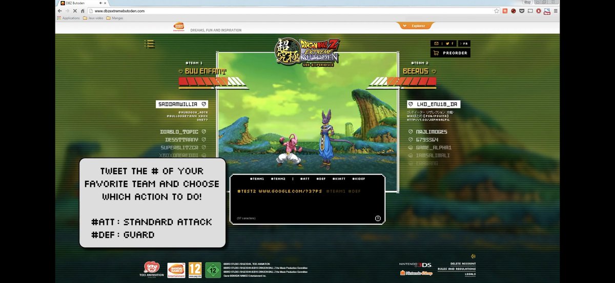This screenshot has height=283, width=615.
Task: Click the shield icon next to DIABLO_TOPIC
Action: [x=203, y=132]
